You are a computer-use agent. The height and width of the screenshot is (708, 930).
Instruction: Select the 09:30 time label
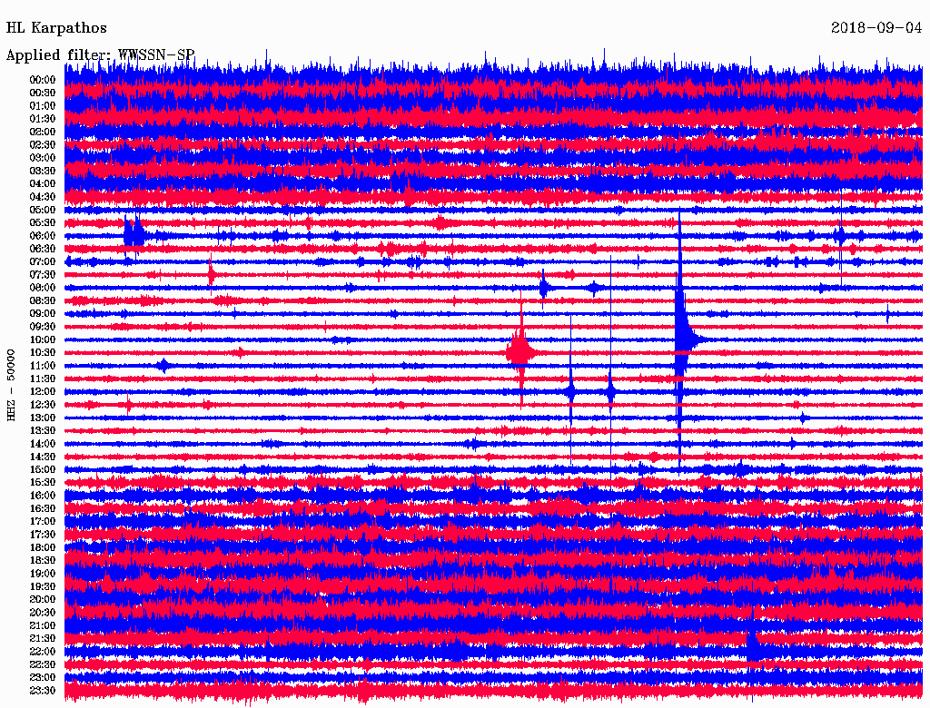(43, 327)
